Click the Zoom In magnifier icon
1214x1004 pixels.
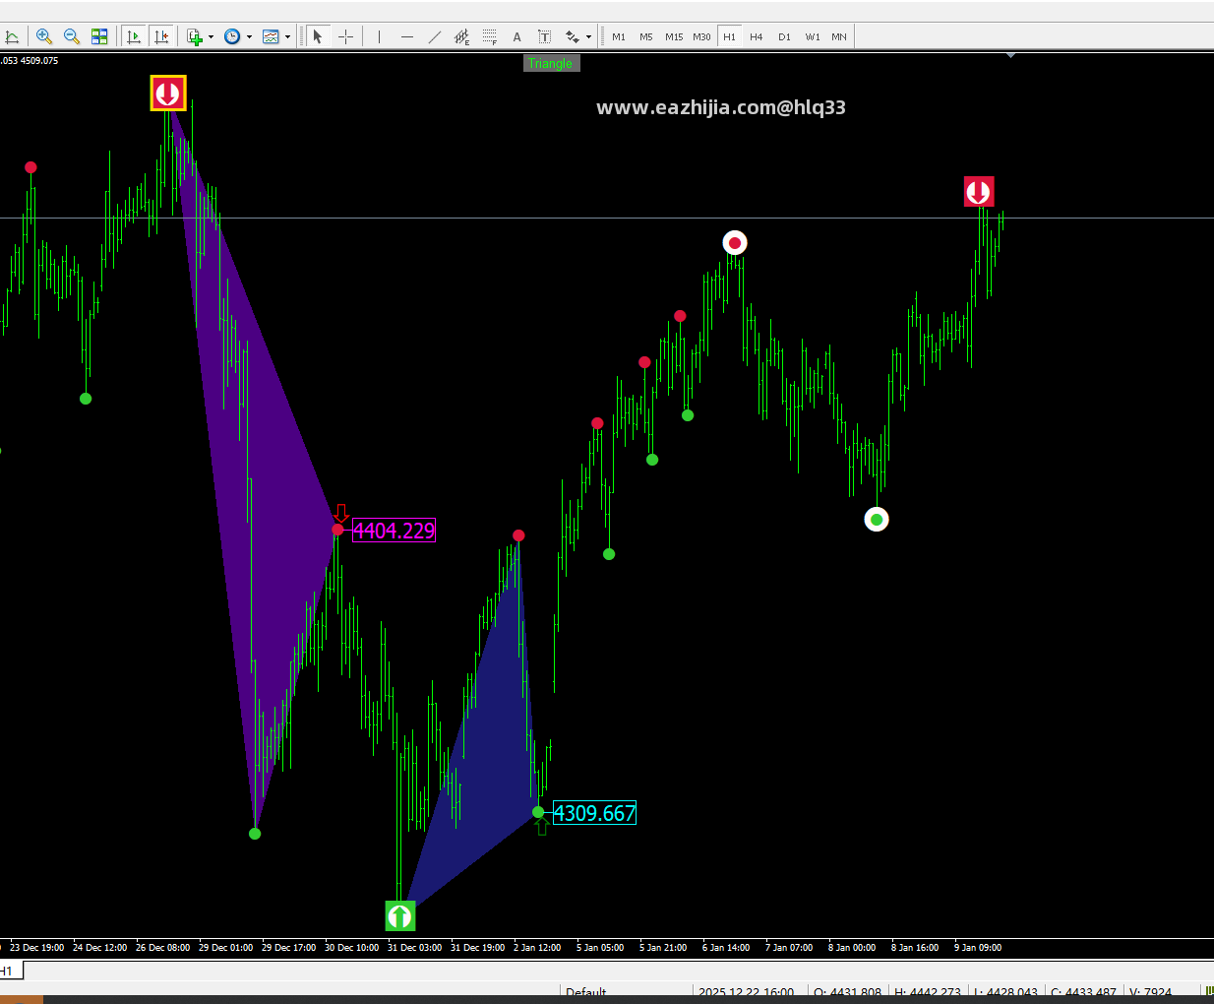click(x=43, y=36)
